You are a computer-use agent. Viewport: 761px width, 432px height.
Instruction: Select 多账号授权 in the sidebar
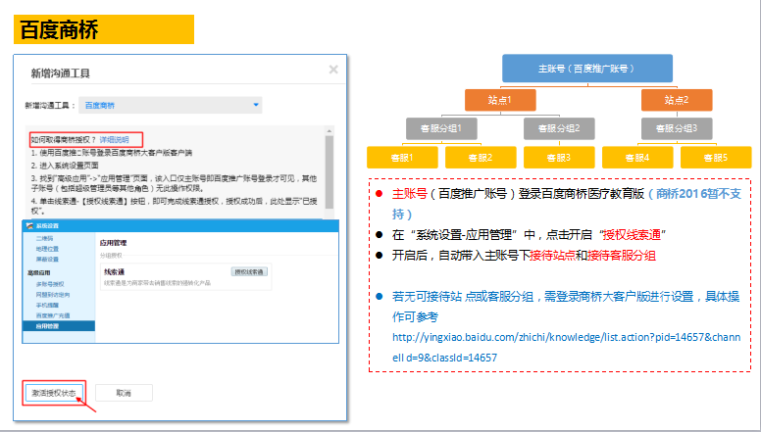coord(50,284)
